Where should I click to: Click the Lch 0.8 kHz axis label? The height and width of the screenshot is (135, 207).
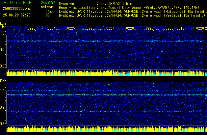(3, 66)
